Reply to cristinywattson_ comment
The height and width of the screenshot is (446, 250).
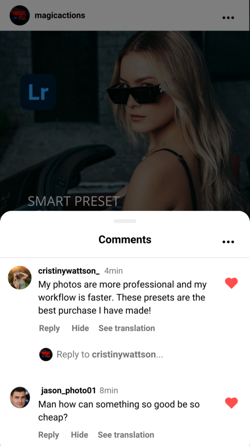[49, 328]
